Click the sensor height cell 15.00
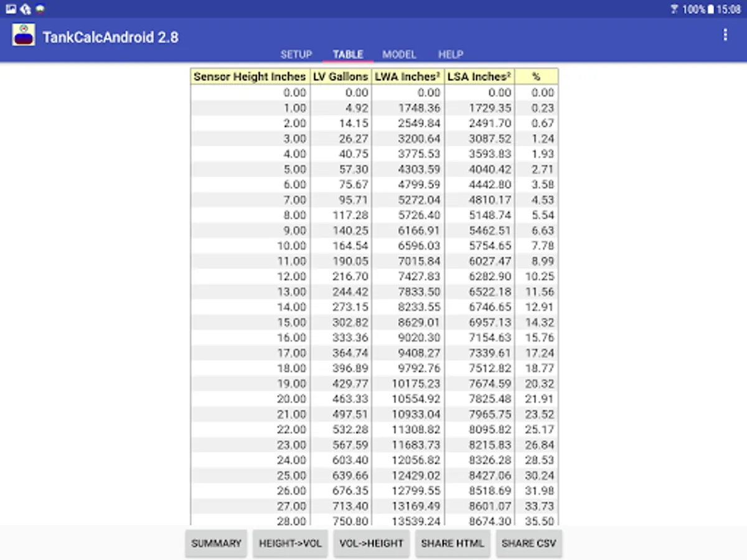 pos(293,322)
